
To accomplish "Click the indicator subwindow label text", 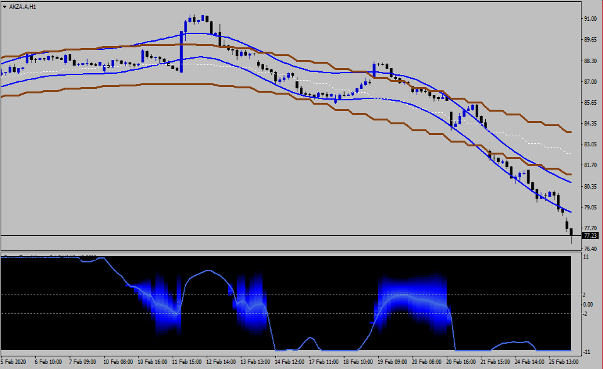I will point(50,257).
